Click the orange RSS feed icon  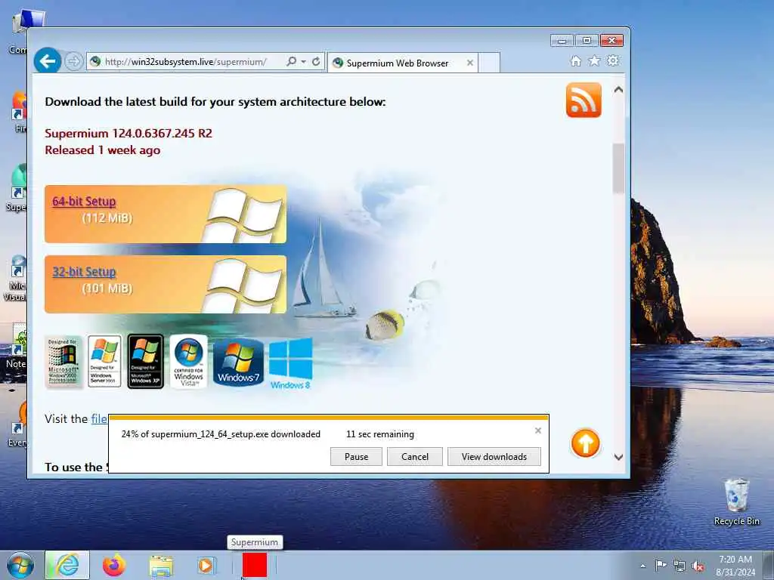(584, 100)
